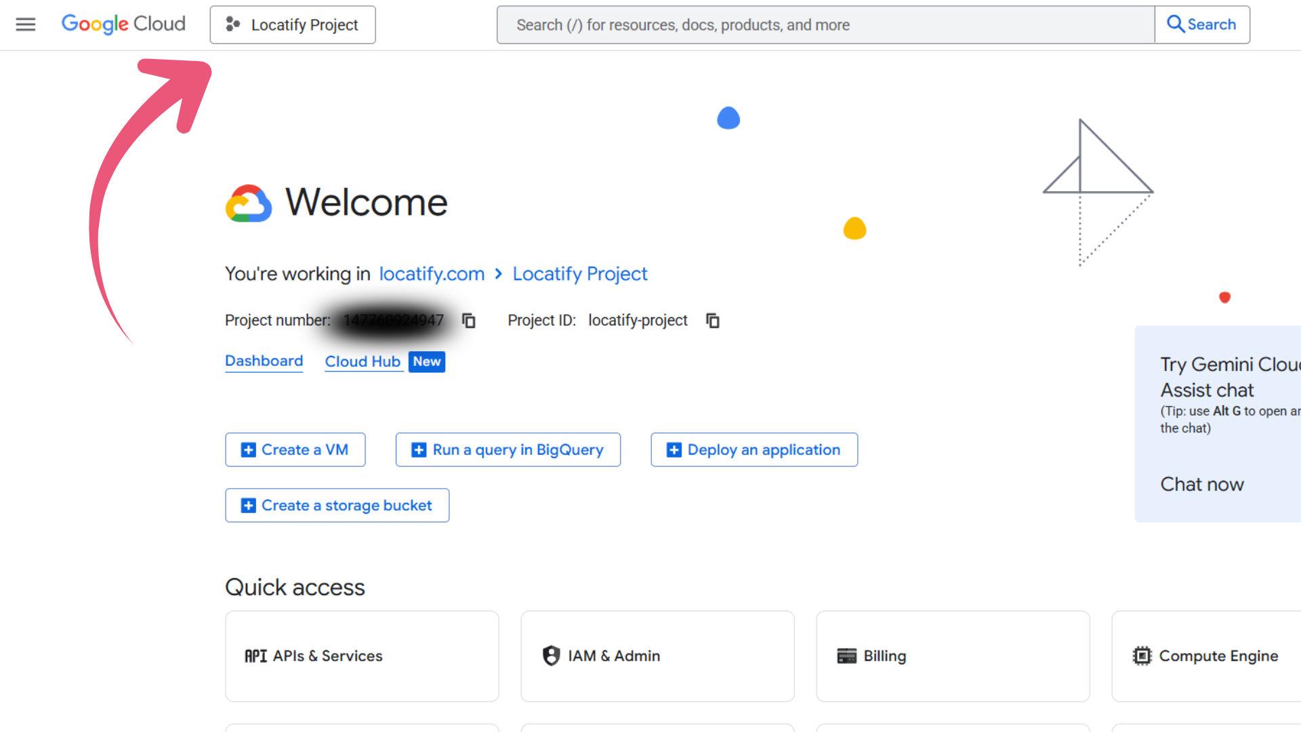Go to the Dashboard link
This screenshot has height=732, width=1301.
264,361
